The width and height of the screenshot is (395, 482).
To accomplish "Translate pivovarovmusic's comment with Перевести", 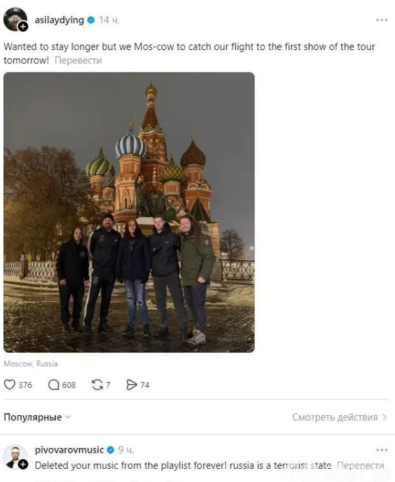I will (360, 465).
